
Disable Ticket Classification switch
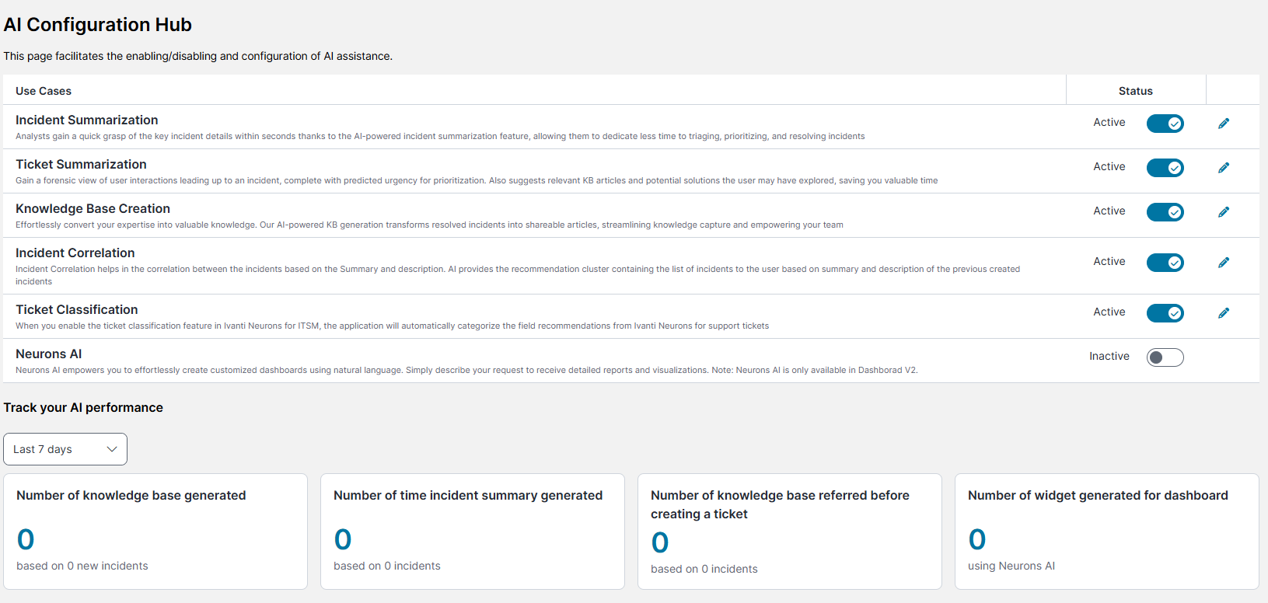[x=1165, y=313]
